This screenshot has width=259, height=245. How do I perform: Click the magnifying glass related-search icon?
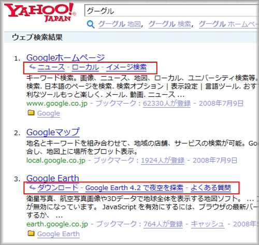click(x=91, y=24)
